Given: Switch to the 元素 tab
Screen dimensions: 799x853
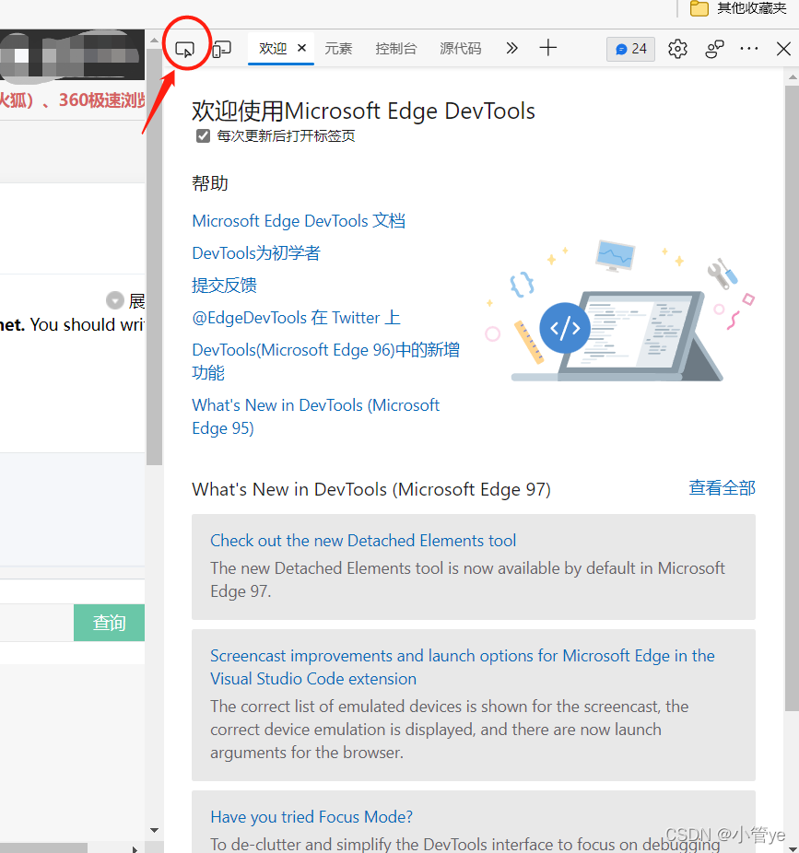Looking at the screenshot, I should click(338, 49).
